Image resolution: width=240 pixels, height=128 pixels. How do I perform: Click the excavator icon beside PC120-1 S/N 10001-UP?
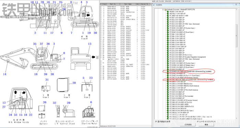168,49
